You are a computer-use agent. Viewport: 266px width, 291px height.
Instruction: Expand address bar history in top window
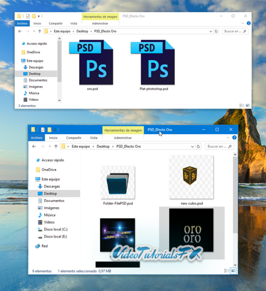tap(211, 31)
